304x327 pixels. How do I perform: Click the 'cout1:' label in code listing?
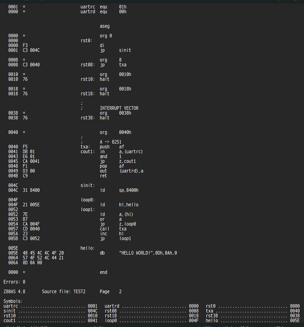pos(88,152)
